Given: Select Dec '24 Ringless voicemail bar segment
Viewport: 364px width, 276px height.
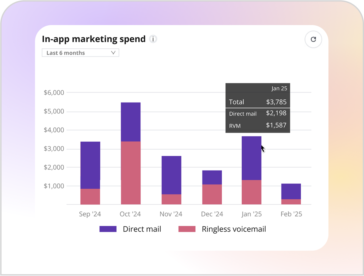Looking at the screenshot, I should click(212, 194).
